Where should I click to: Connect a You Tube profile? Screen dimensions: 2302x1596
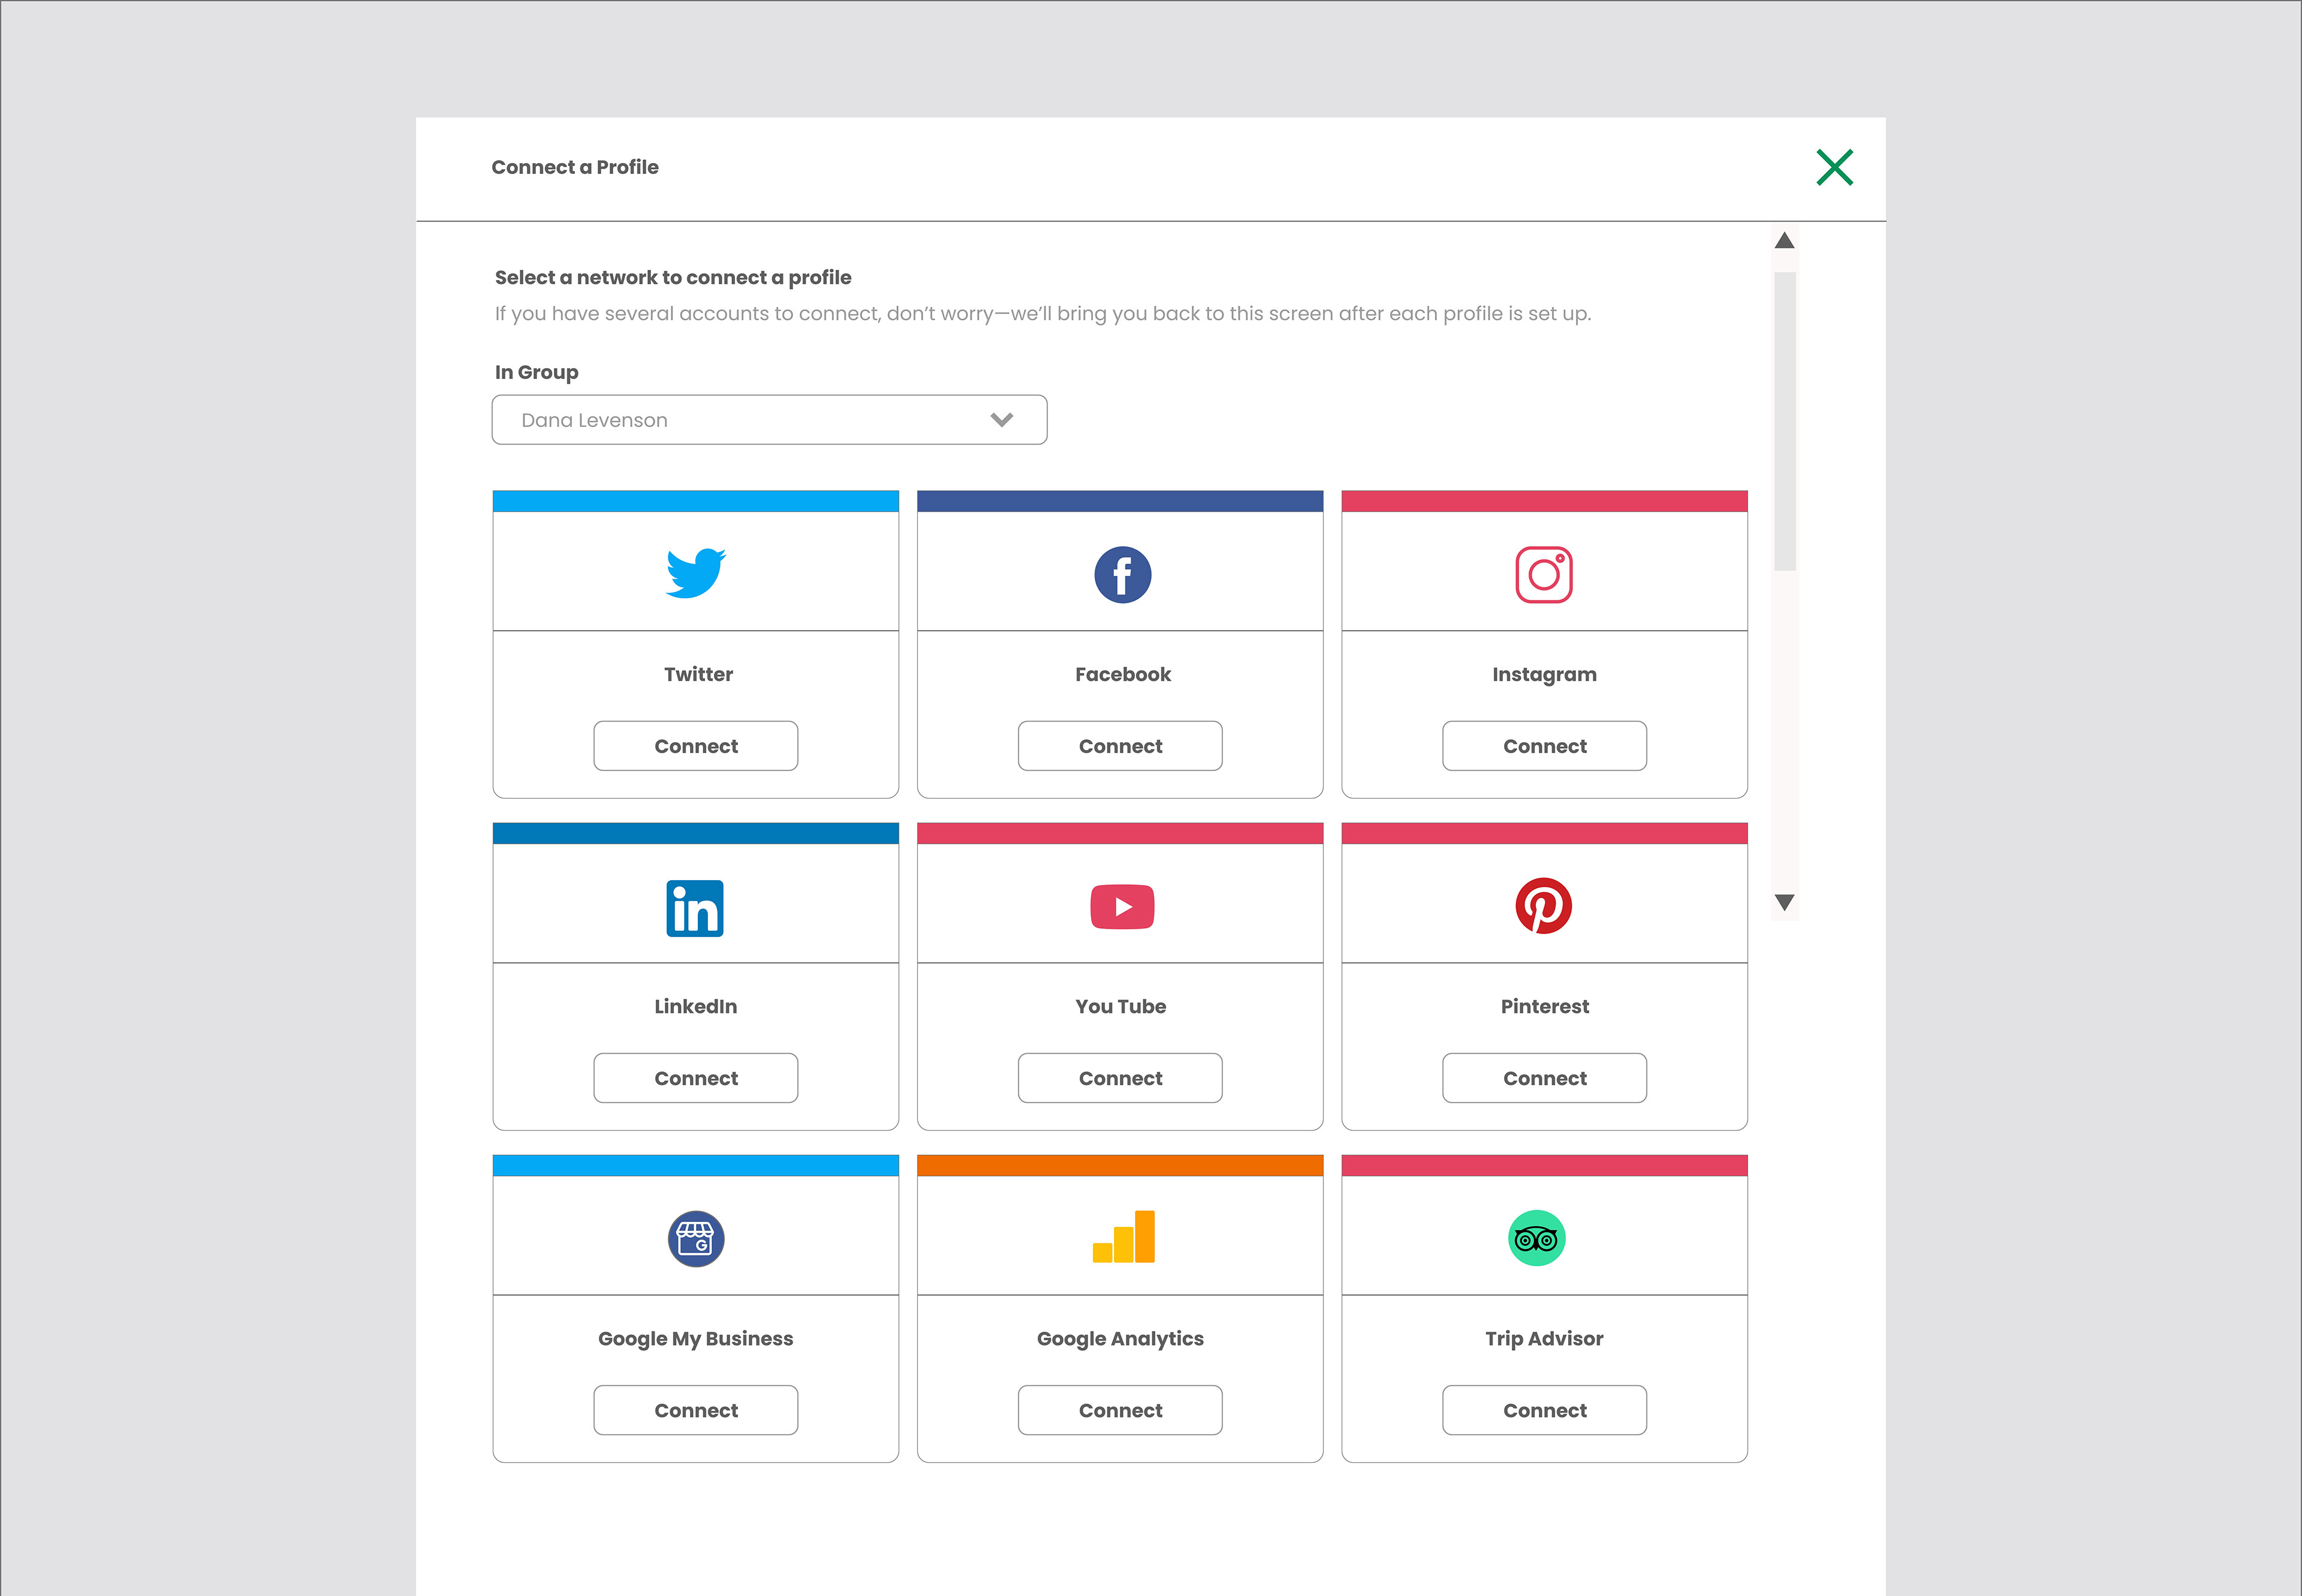[1120, 1078]
